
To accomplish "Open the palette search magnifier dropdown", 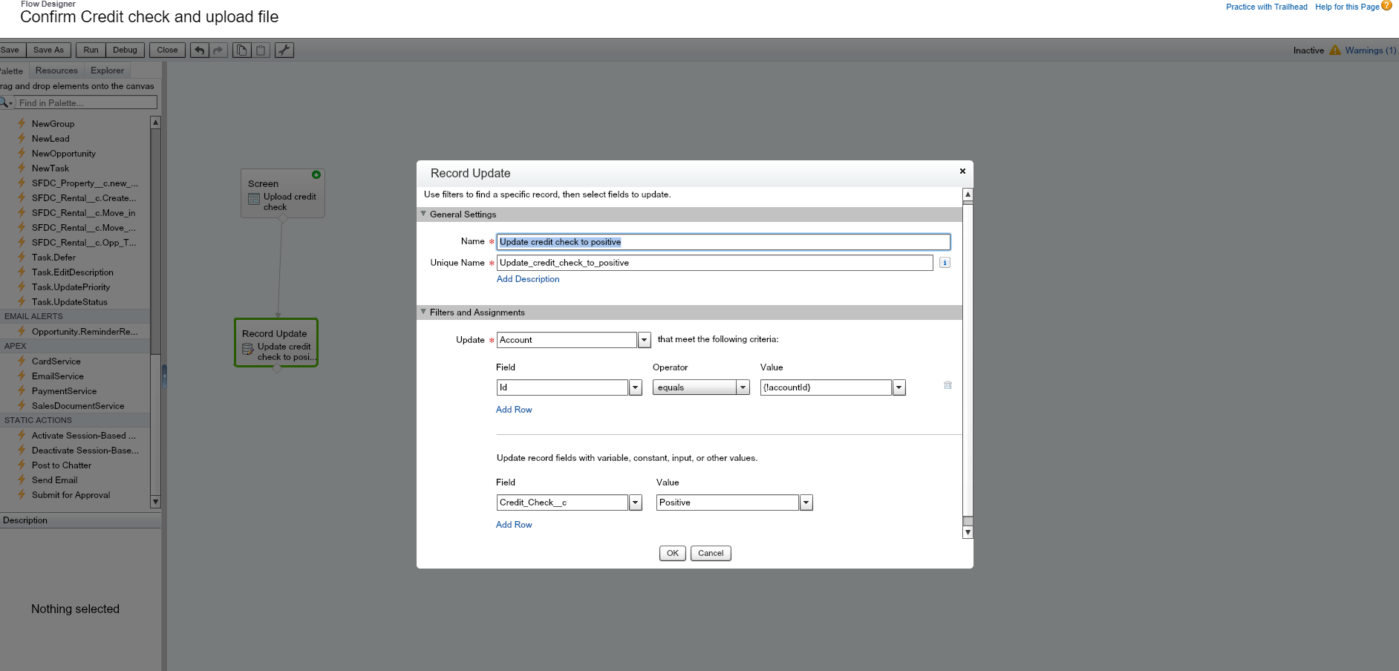I will click(x=6, y=102).
